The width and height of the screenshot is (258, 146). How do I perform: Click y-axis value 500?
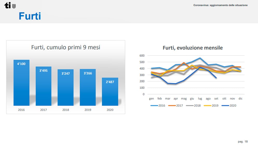[142, 62]
